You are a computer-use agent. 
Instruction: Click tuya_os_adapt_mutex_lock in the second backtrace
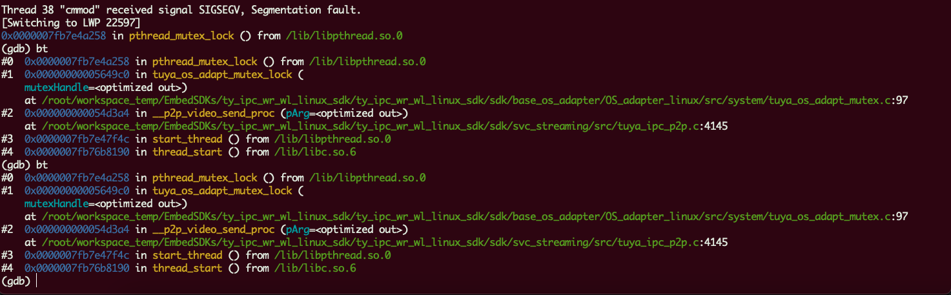point(222,191)
